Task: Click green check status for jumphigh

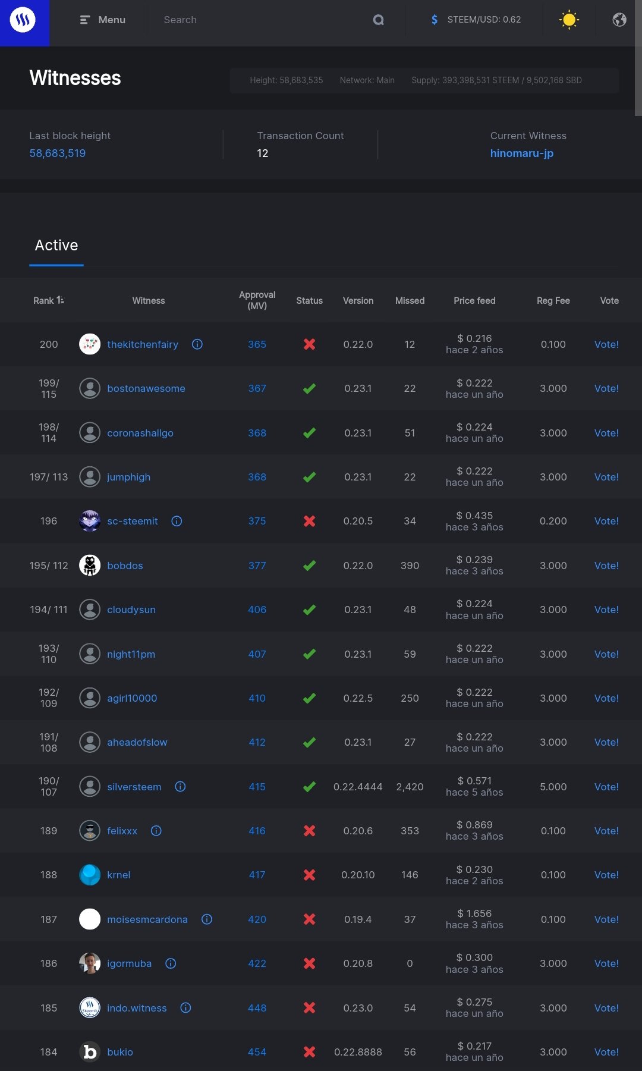Action: point(309,477)
